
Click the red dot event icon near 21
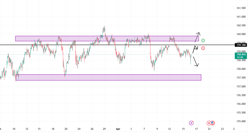tap(209, 123)
